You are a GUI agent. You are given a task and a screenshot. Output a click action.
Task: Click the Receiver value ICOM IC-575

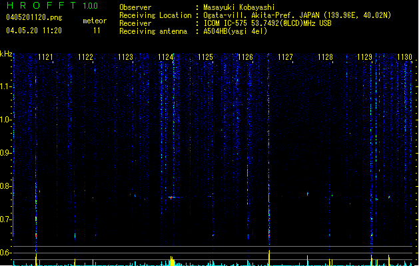coord(226,23)
